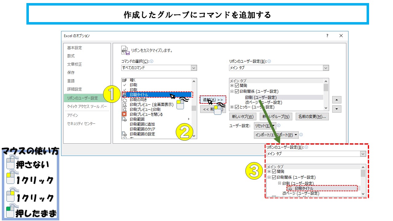Click the 印刷範囲の設定 command icon
This screenshot has height=221, width=393.
[x=125, y=134]
